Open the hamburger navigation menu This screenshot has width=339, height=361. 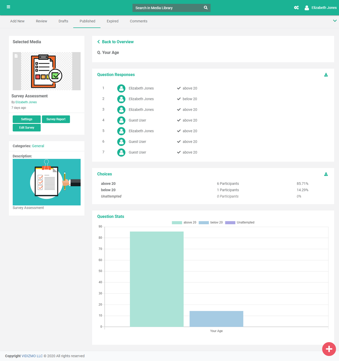pyautogui.click(x=8, y=7)
